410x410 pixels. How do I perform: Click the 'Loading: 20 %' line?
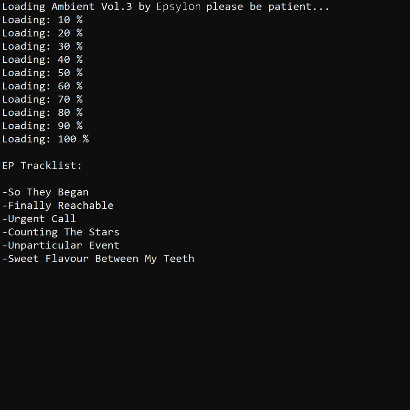[42, 33]
